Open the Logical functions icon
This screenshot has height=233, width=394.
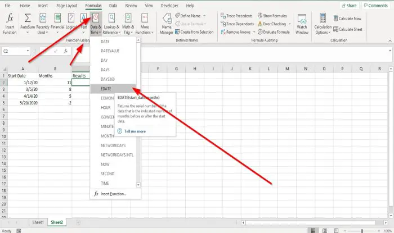click(x=71, y=18)
